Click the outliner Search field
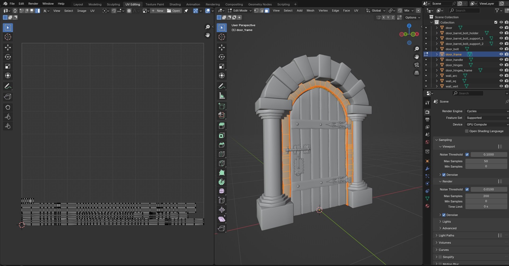Image resolution: width=509 pixels, height=266 pixels. click(464, 11)
